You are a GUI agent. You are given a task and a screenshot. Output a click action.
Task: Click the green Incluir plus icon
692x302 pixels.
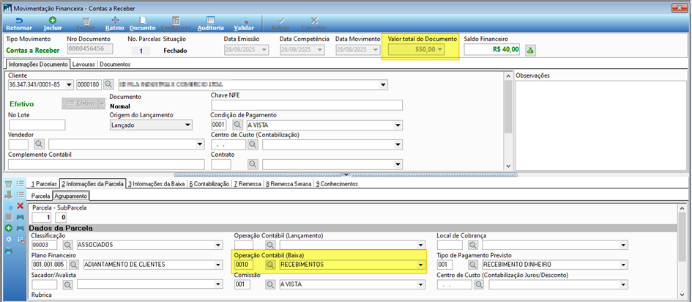pyautogui.click(x=53, y=21)
